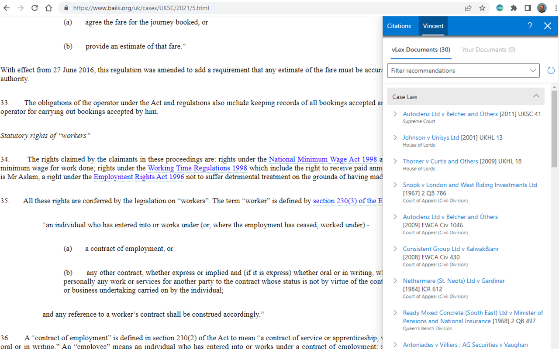Screen dimensions: 559x349
Task: View site security lock info
Action: (x=66, y=8)
